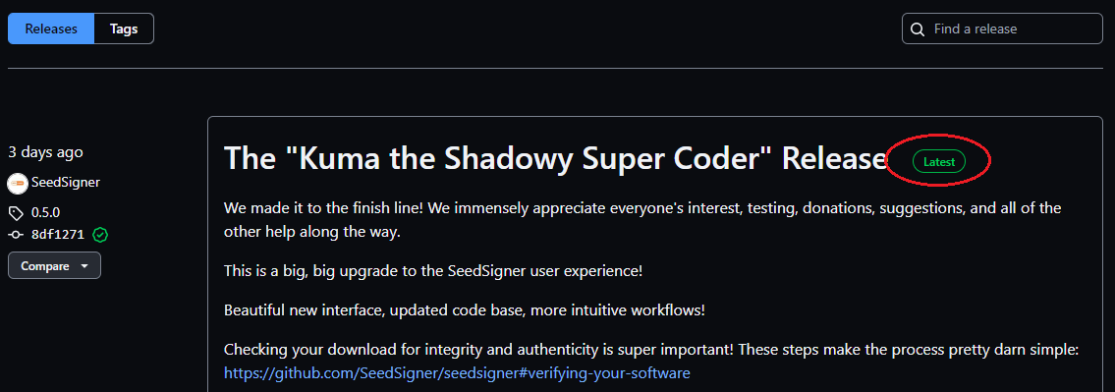This screenshot has width=1115, height=392.
Task: Click the magnifier icon in search box
Action: 918,29
